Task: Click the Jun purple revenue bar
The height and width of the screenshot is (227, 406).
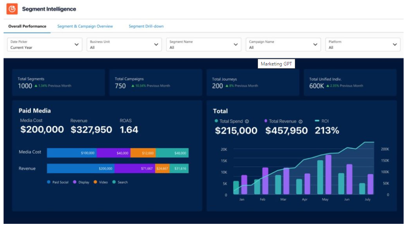Action: click(349, 179)
